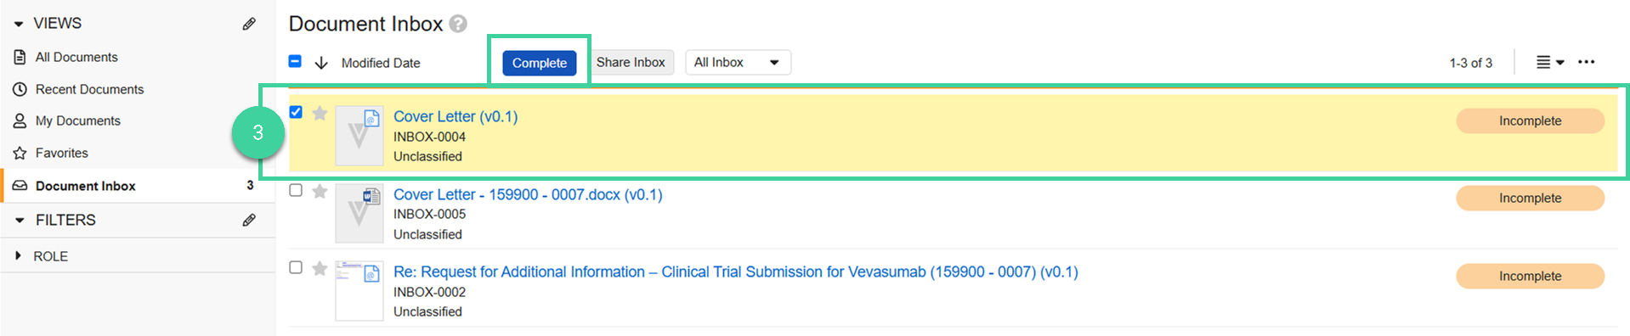The width and height of the screenshot is (1630, 336).
Task: Open the Document Inbox help icon
Action: pyautogui.click(x=458, y=24)
